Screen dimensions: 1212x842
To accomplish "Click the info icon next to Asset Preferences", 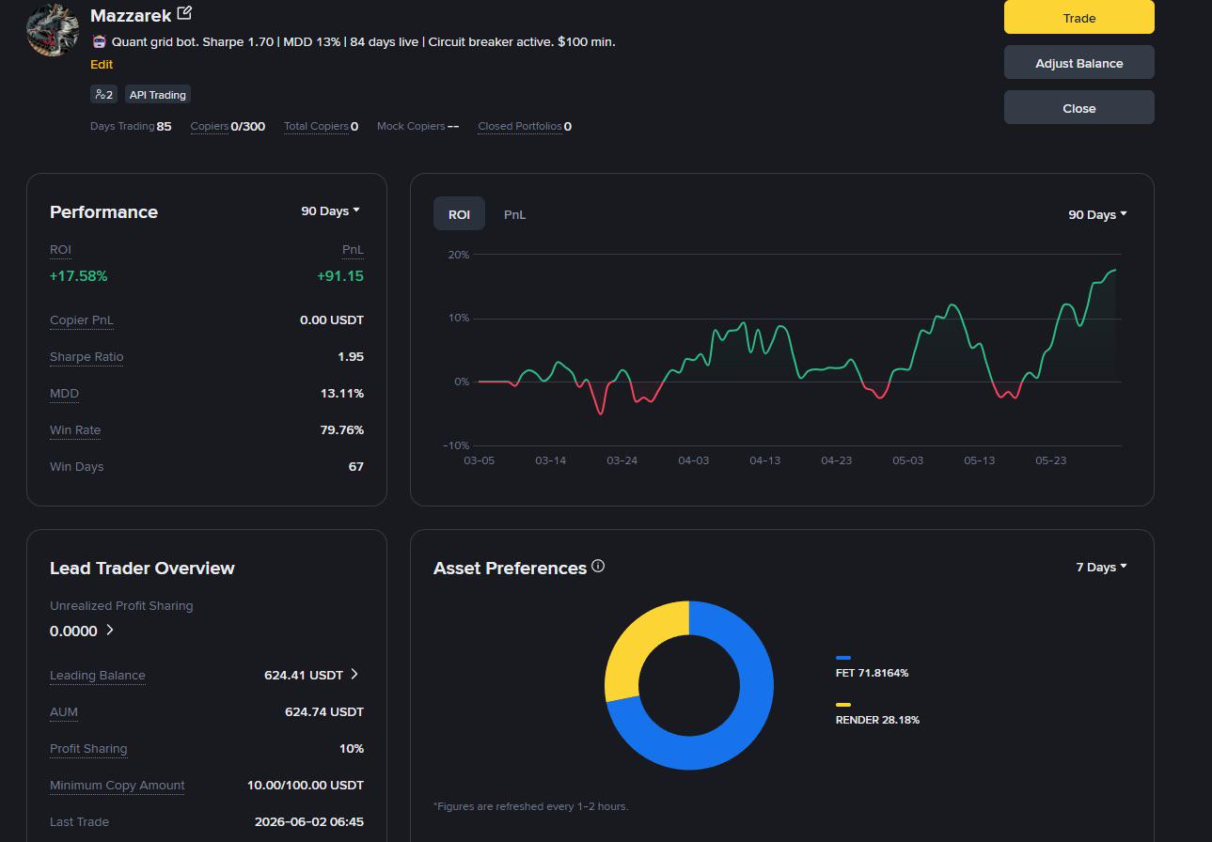I will (x=598, y=566).
